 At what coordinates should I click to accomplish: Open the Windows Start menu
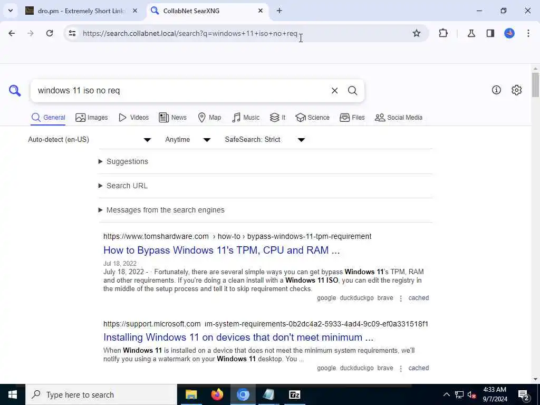click(x=13, y=394)
